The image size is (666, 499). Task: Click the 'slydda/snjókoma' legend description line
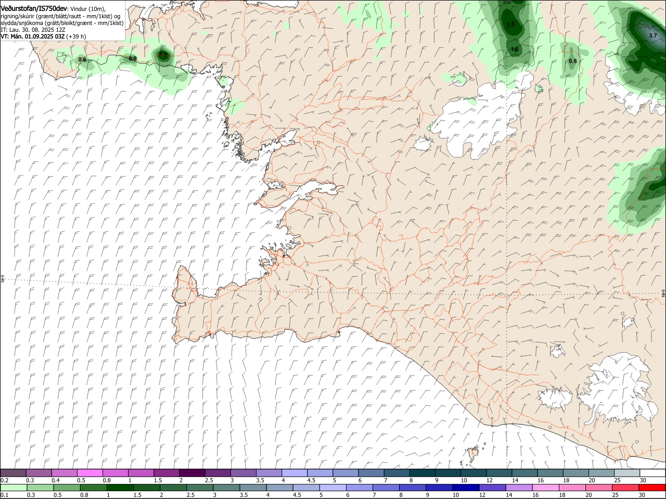[x=62, y=23]
